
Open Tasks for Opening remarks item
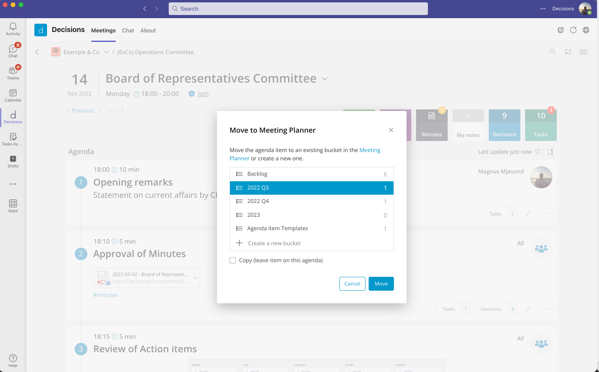pyautogui.click(x=500, y=214)
